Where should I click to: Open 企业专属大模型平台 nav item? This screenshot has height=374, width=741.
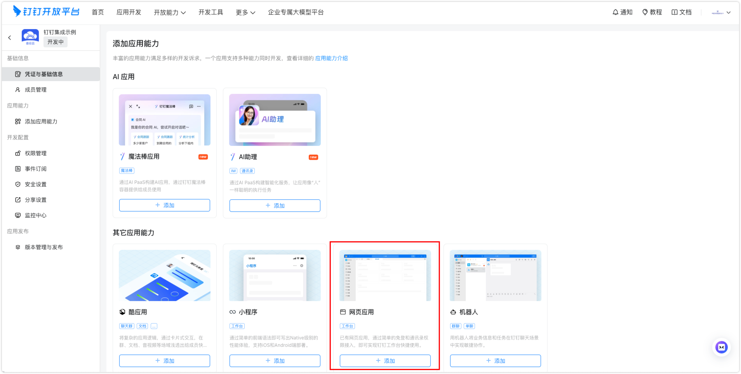pos(296,12)
